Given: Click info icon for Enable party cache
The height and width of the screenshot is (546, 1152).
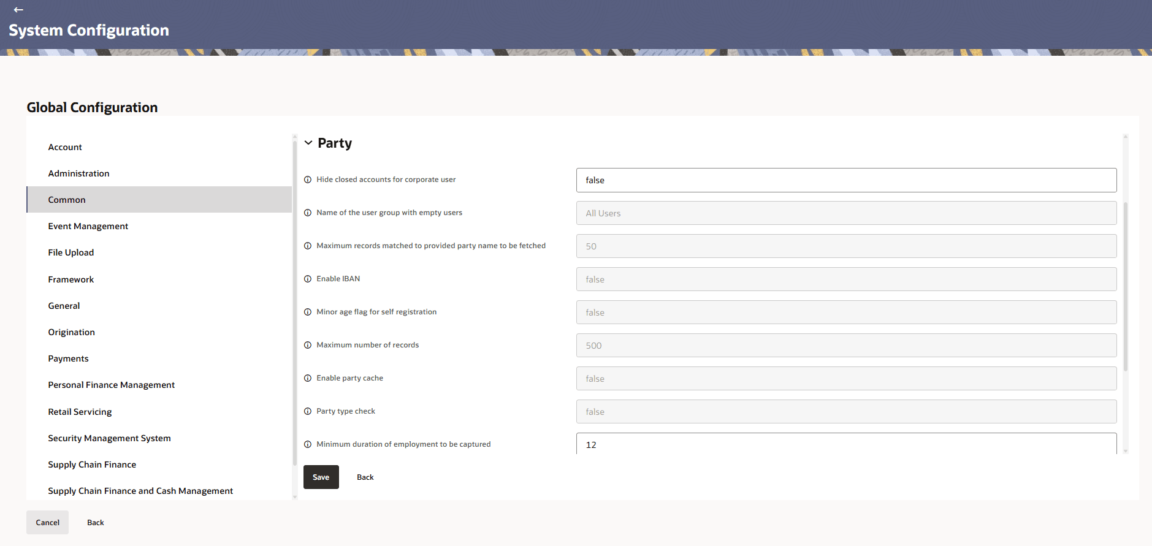Looking at the screenshot, I should (x=308, y=378).
